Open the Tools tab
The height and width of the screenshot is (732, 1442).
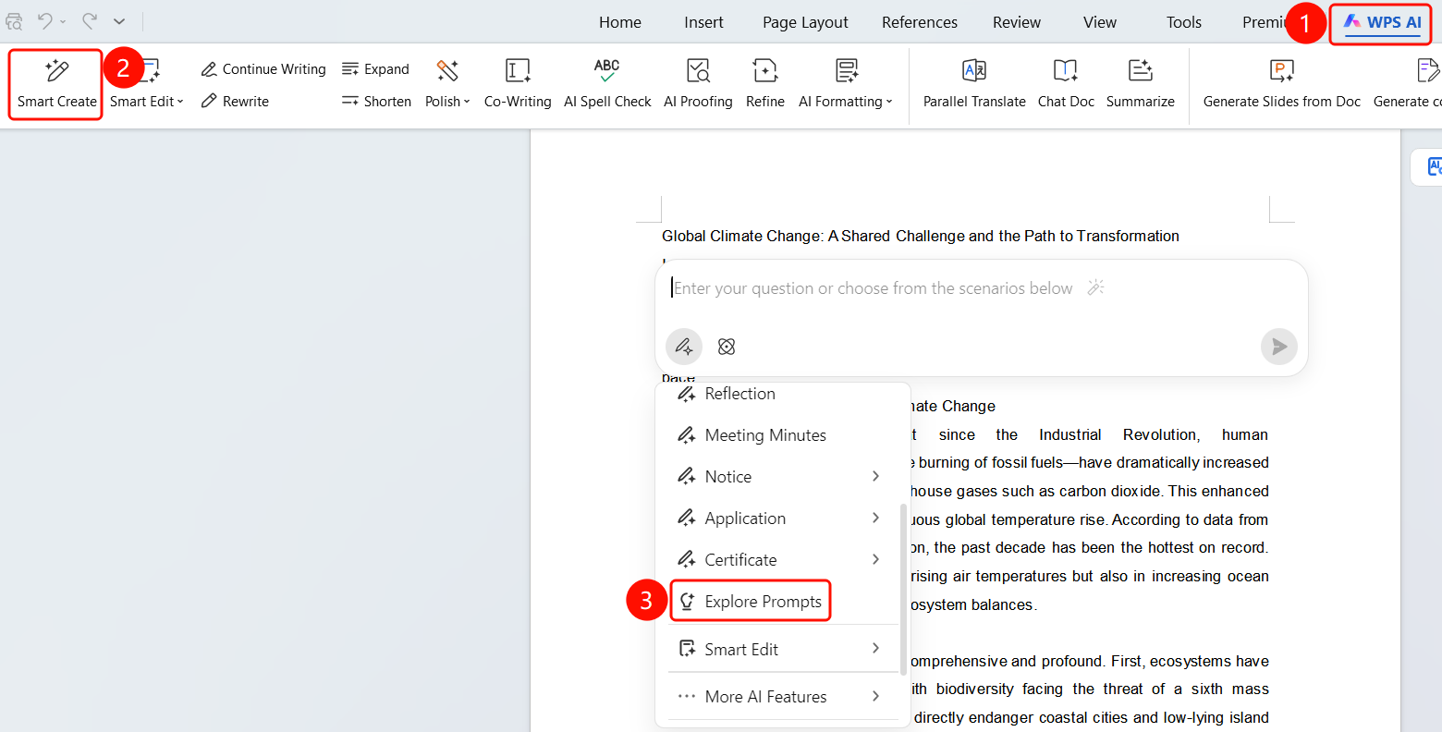(1184, 22)
